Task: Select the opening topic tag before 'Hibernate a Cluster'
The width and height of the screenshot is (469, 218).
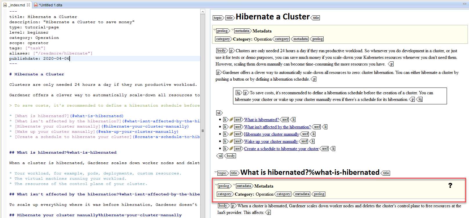Action: click(x=218, y=18)
